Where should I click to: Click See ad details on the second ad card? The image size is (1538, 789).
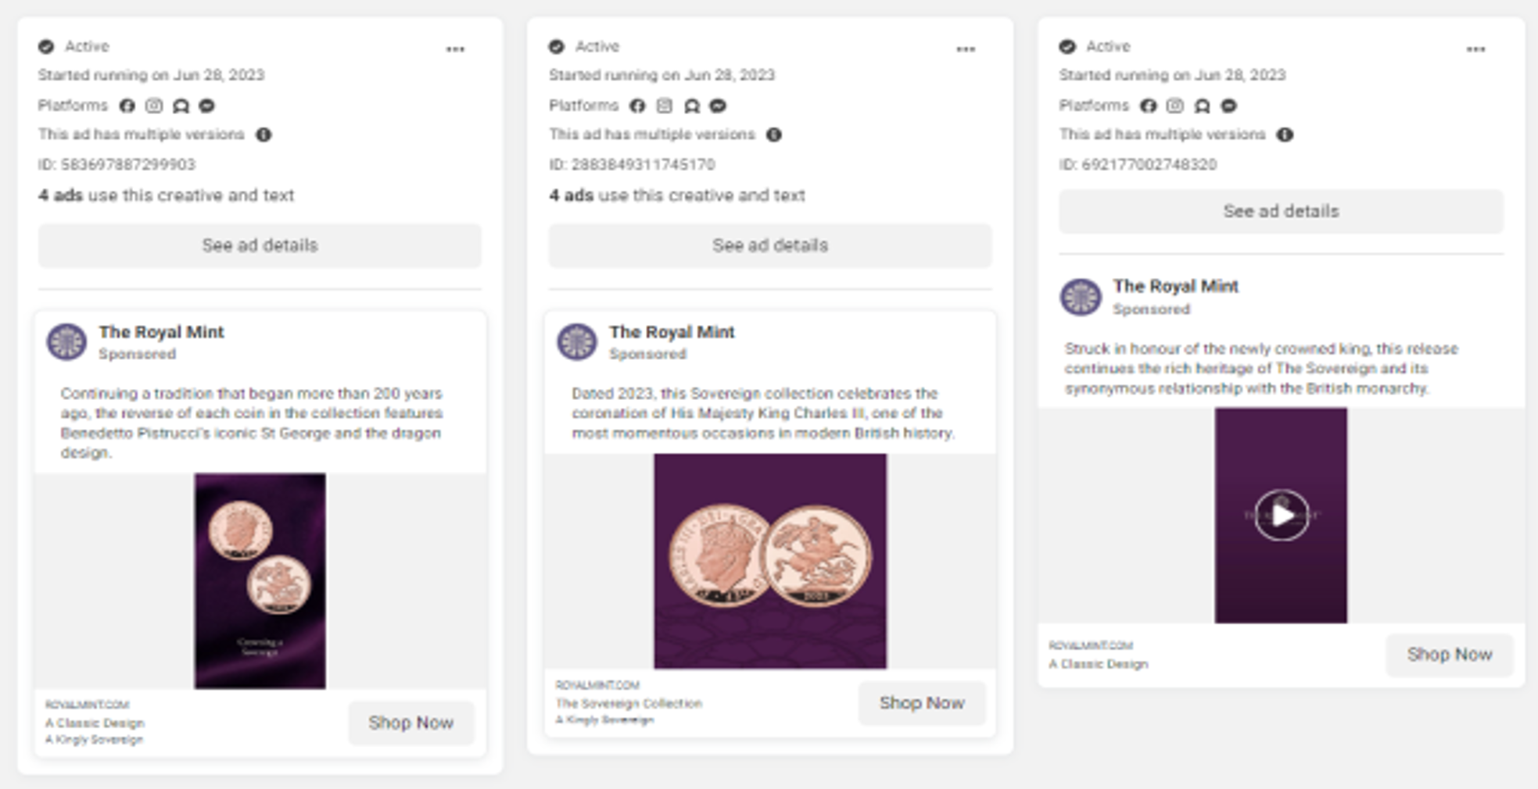(x=770, y=245)
